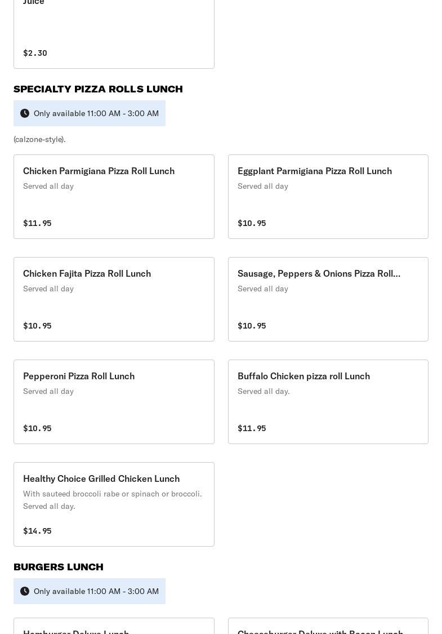Open the Chicken Fajita Pizza Roll Lunch card
The height and width of the screenshot is (634, 442).
tap(114, 299)
